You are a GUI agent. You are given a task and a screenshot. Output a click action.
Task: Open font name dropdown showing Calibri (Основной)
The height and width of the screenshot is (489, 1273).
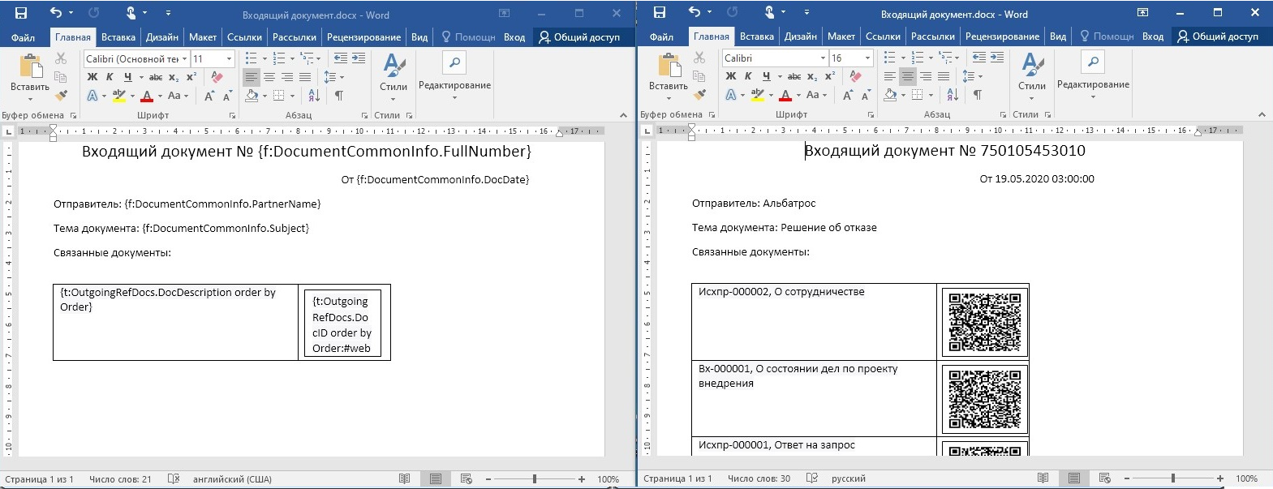pyautogui.click(x=185, y=59)
